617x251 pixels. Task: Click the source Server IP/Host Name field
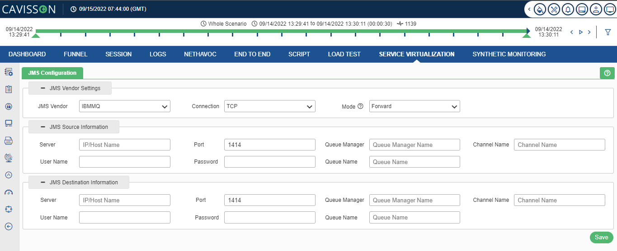[x=125, y=145]
